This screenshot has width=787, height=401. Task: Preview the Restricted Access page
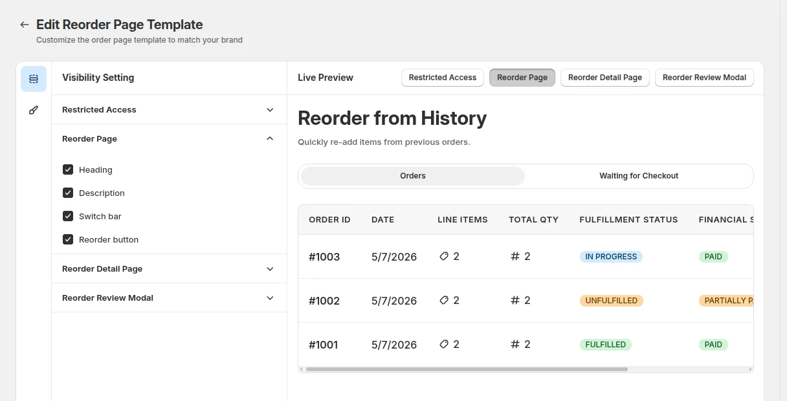[443, 78]
